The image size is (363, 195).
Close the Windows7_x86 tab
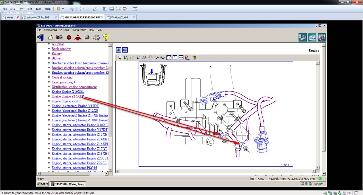click(134, 17)
